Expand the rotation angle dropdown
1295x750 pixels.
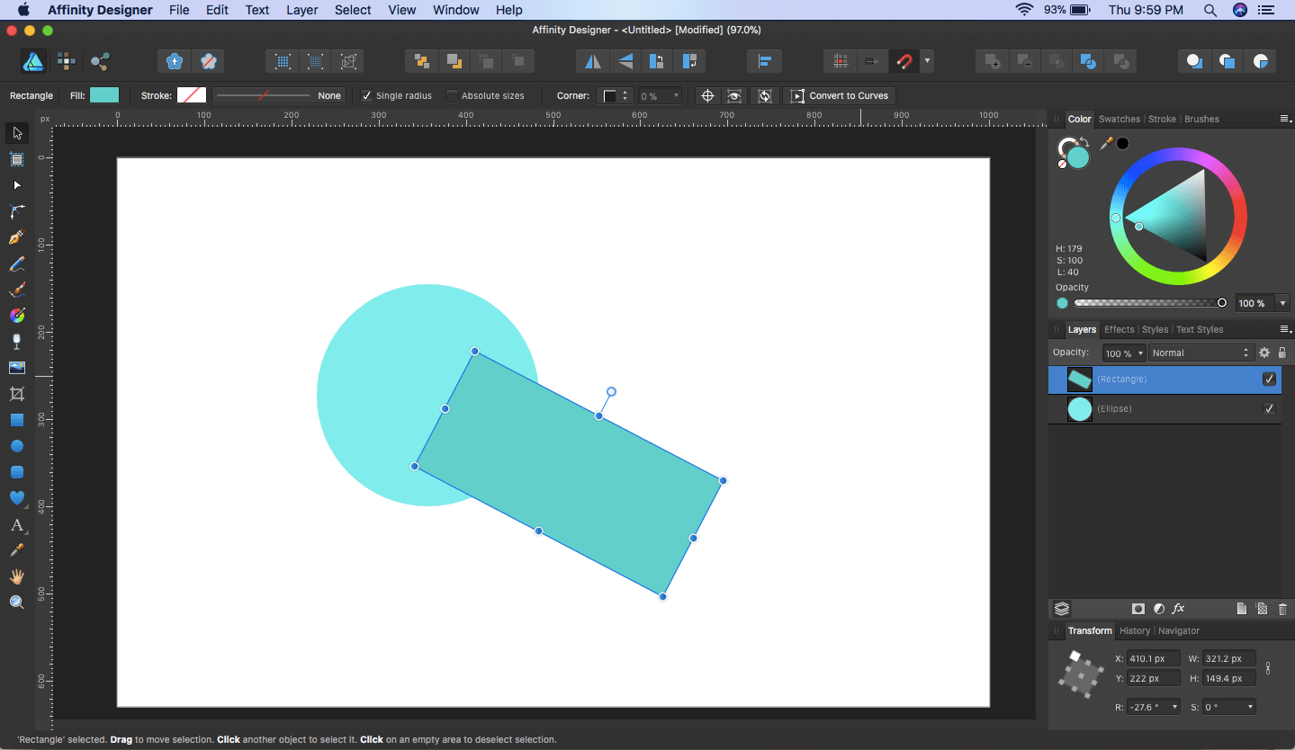1174,708
